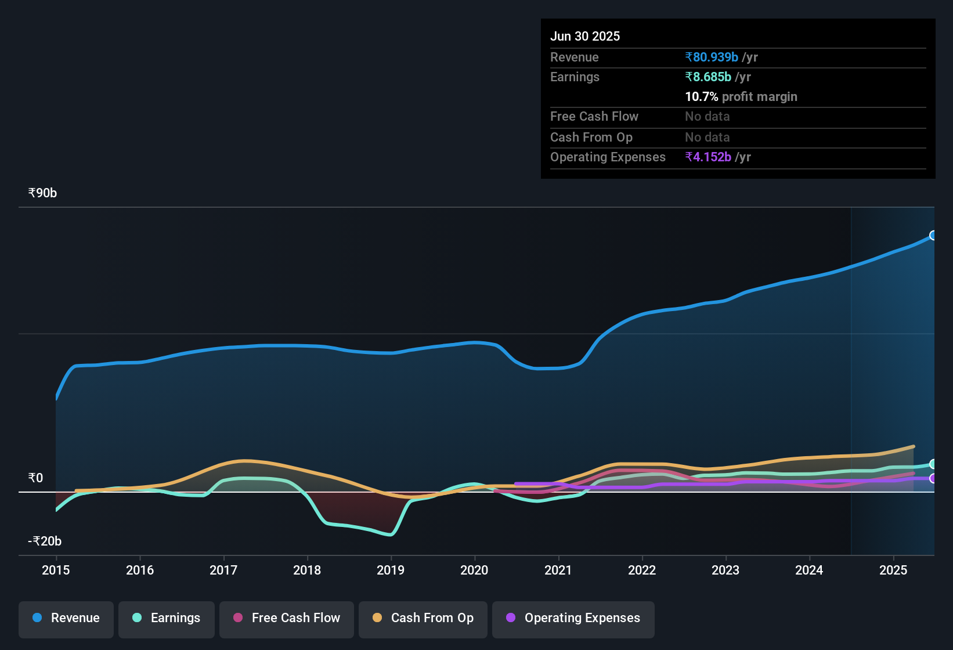Click the ₹4.152b operating expenses value
This screenshot has width=953, height=650.
708,157
